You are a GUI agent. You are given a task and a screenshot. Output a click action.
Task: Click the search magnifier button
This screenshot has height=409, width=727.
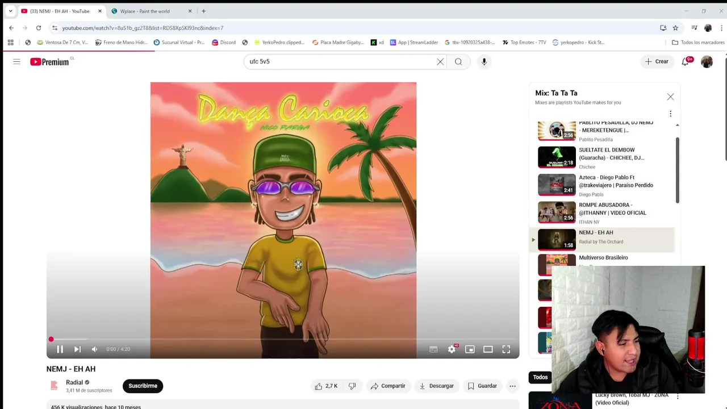pyautogui.click(x=458, y=61)
